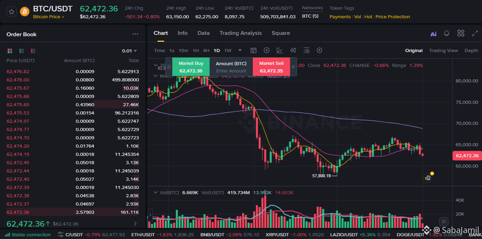Expand the order book side handle arrow
482x239 pixels.
(150, 215)
